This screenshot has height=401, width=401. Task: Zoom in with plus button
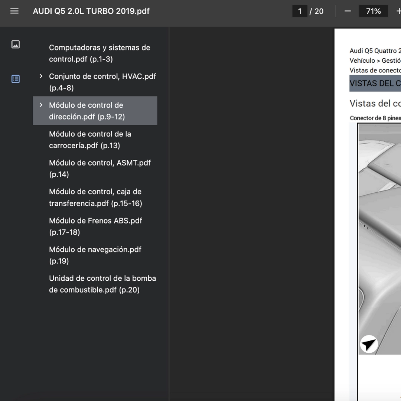point(398,11)
